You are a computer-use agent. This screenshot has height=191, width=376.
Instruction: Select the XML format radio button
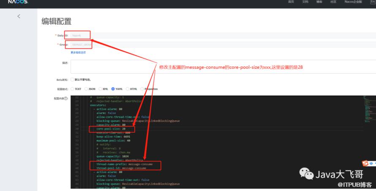100,89
